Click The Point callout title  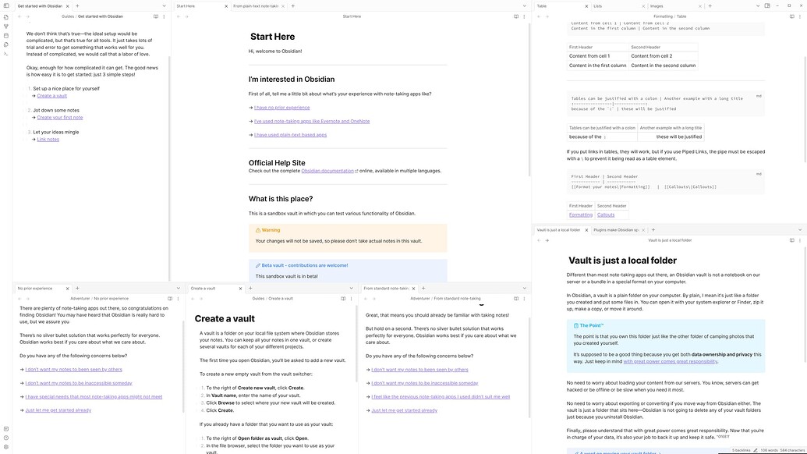(591, 326)
